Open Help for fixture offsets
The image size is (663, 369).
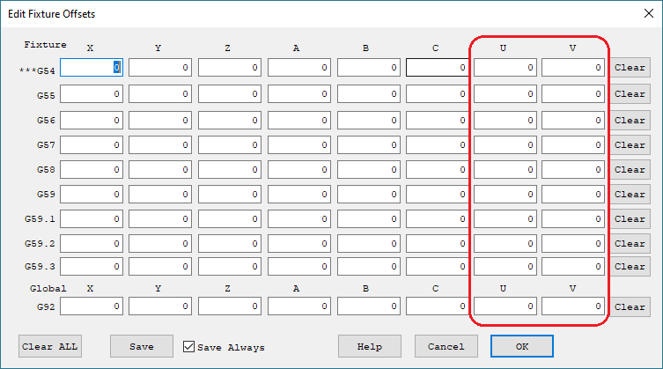pos(370,346)
